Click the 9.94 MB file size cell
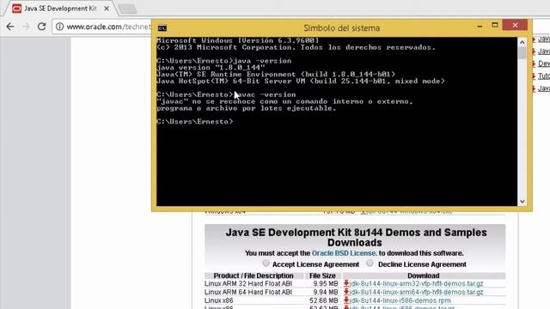Image resolution: width=550 pixels, height=309 pixels. (326, 292)
